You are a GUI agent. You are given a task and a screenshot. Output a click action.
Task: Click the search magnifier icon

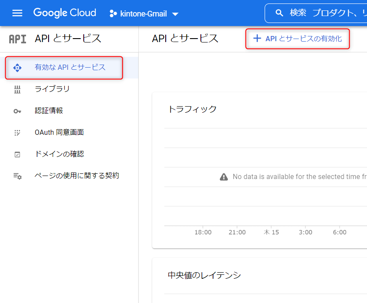click(x=279, y=13)
